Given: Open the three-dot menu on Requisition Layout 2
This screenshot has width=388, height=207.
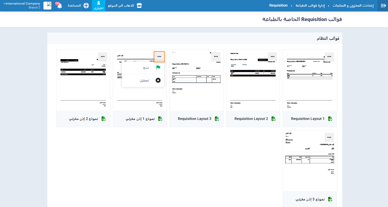Looking at the screenshot, I should pos(272,57).
